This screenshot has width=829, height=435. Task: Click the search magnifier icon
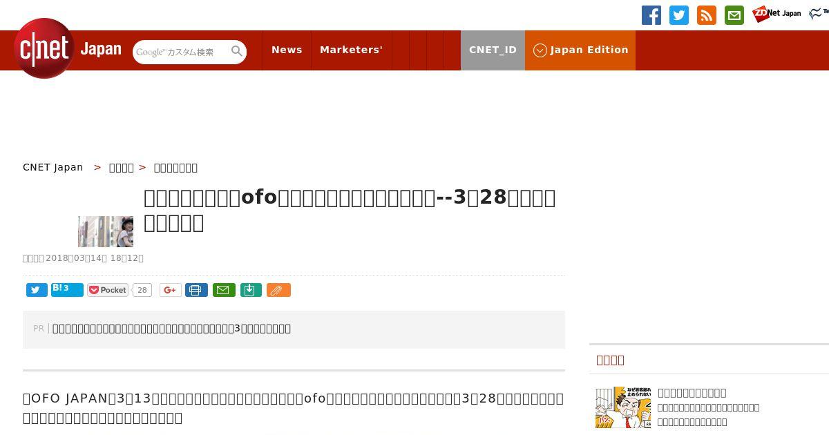237,51
